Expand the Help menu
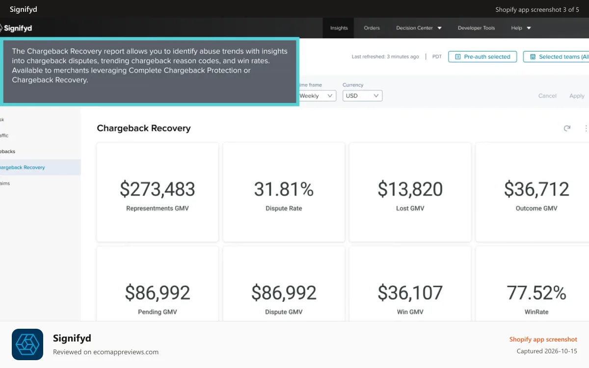This screenshot has height=368, width=589. pos(521,28)
